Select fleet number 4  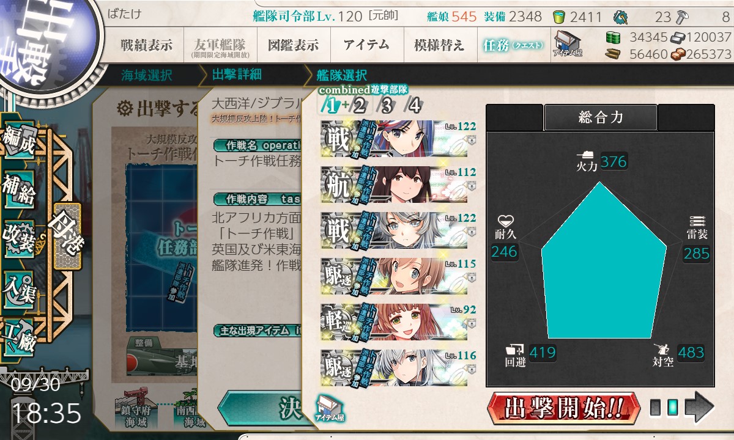click(415, 106)
